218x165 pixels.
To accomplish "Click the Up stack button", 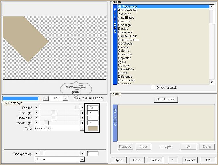I will coord(188,147).
